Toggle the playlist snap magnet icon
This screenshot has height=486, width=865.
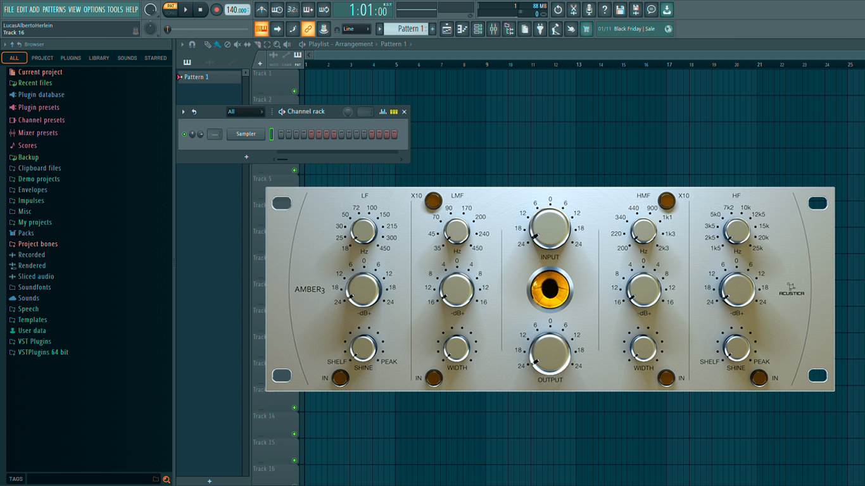[x=192, y=44]
